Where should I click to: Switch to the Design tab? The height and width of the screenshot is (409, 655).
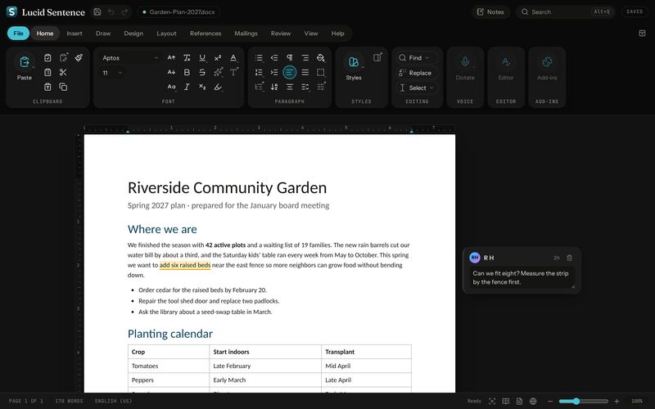[133, 33]
